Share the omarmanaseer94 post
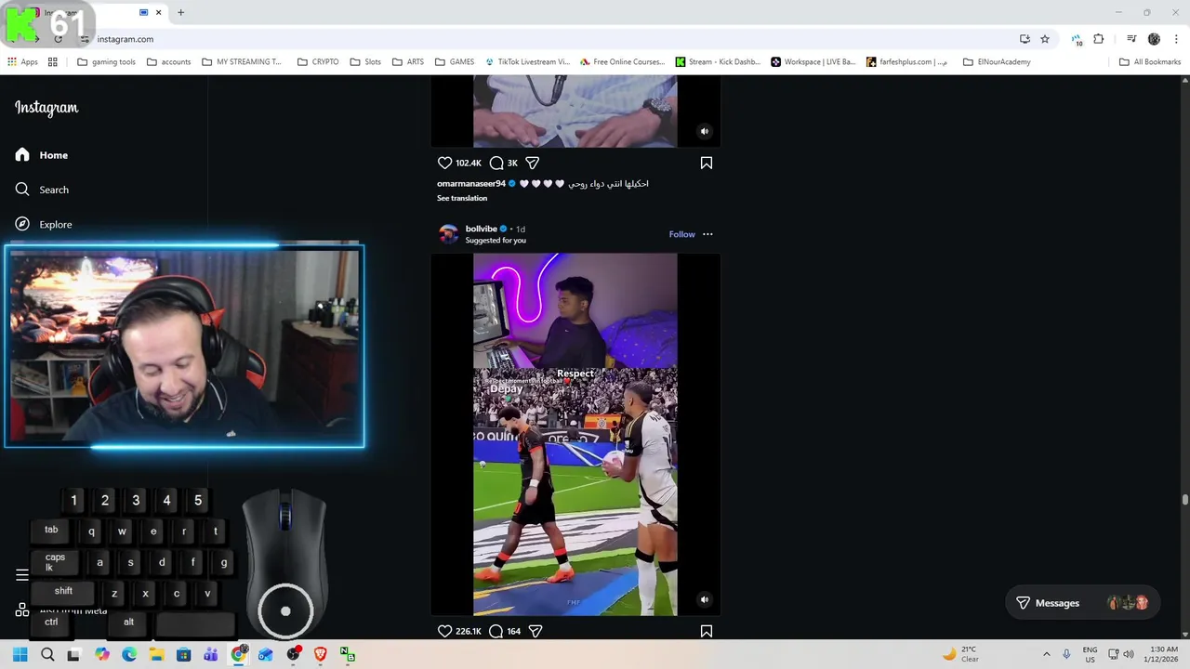Screen dimensions: 1190x669 coord(533,163)
